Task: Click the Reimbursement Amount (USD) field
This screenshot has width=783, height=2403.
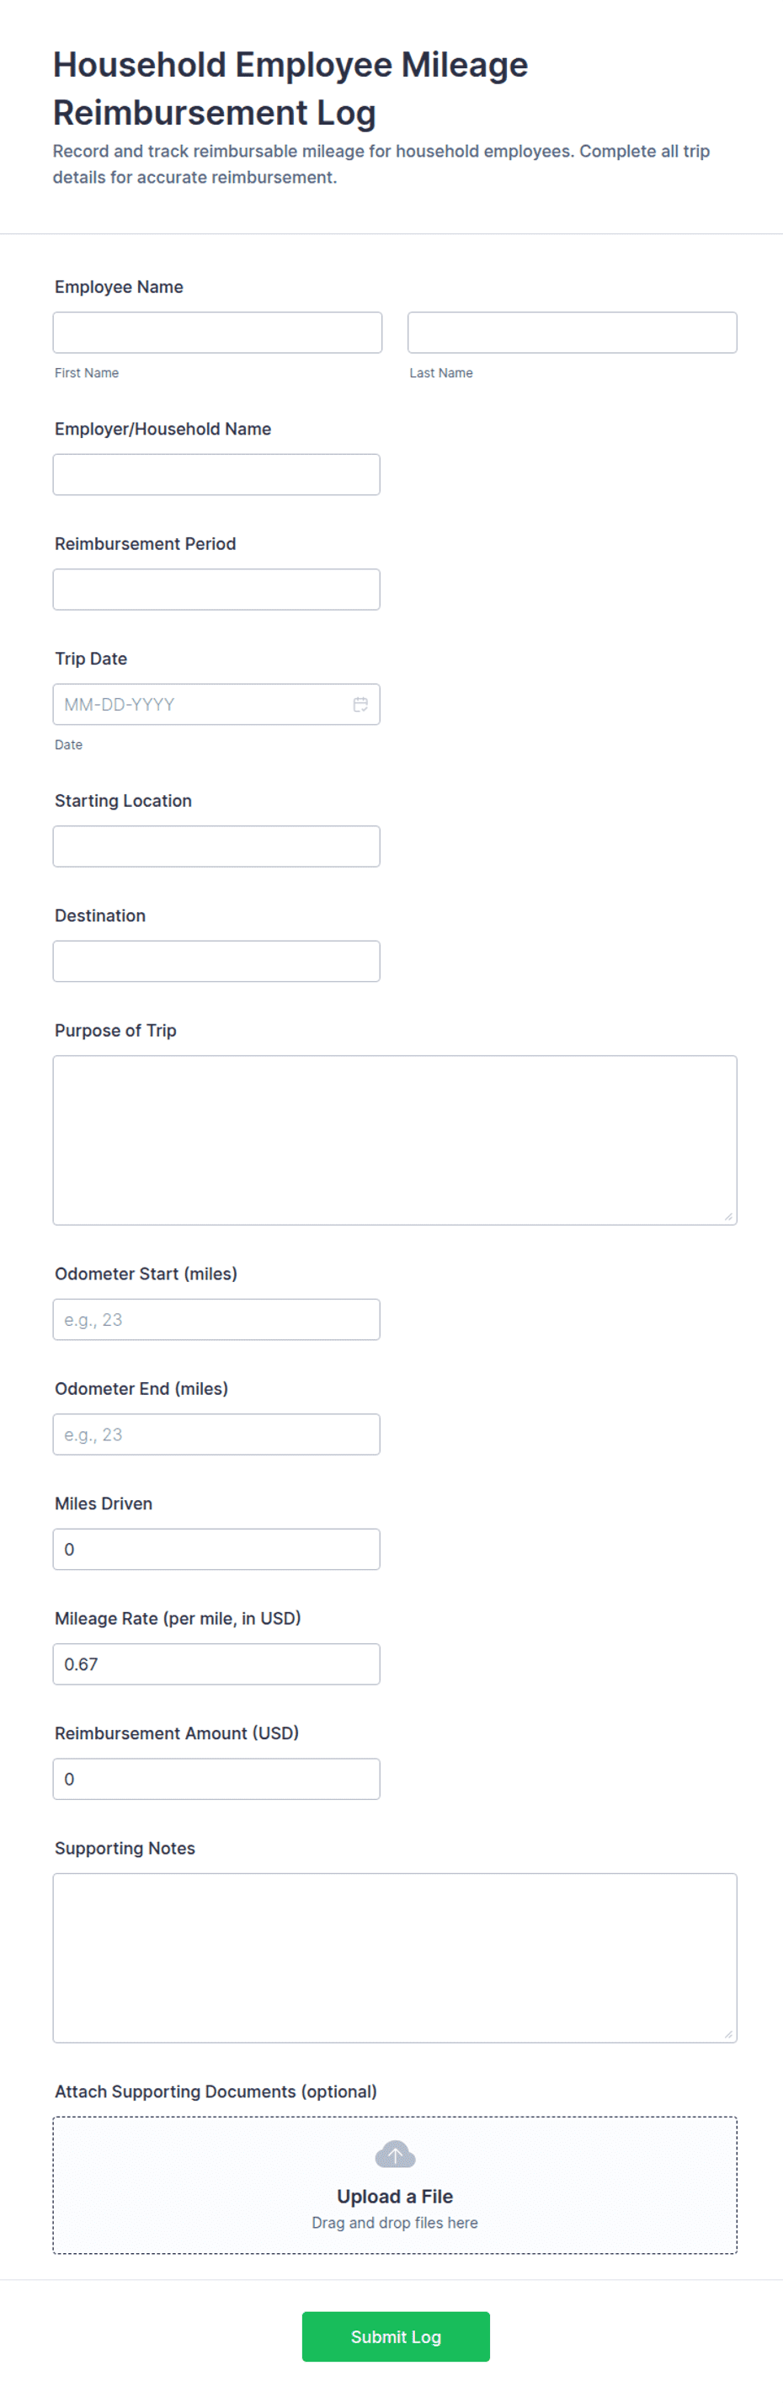Action: click(x=216, y=1778)
